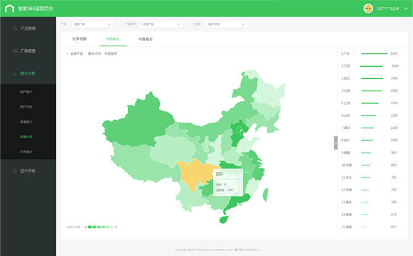Open the 行为统计 submenu item
This screenshot has height=256, width=413.
point(27,152)
